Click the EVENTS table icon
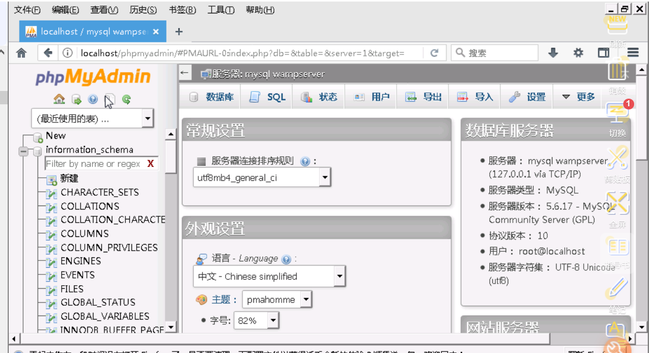Viewport: 649px width, 353px height. point(51,276)
